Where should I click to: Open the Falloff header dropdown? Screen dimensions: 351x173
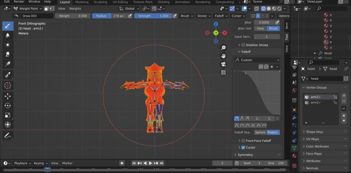(221, 16)
